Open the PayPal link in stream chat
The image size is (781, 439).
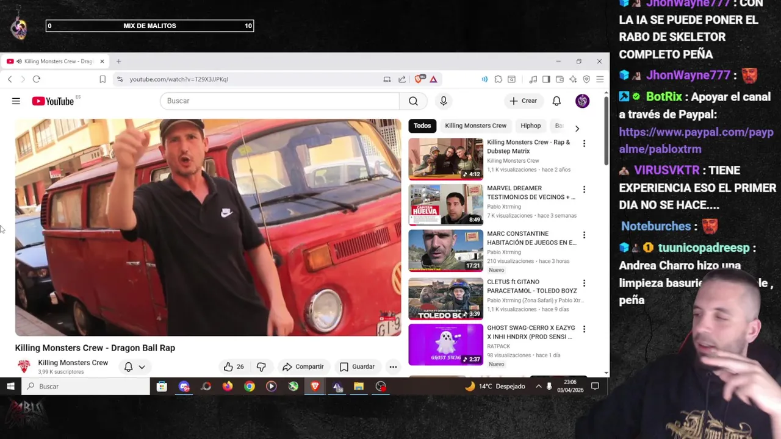pyautogui.click(x=696, y=140)
